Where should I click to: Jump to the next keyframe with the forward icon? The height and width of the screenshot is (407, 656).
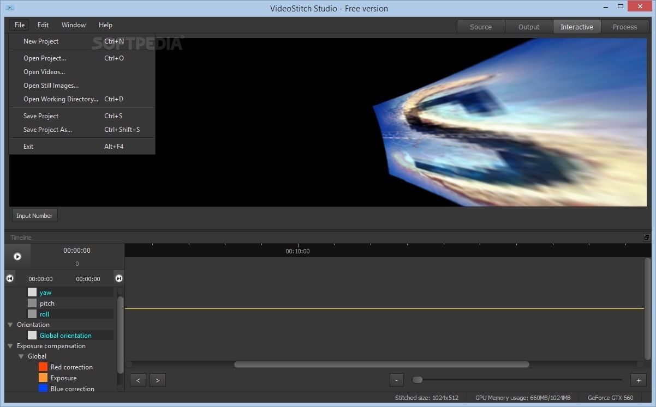pos(119,278)
